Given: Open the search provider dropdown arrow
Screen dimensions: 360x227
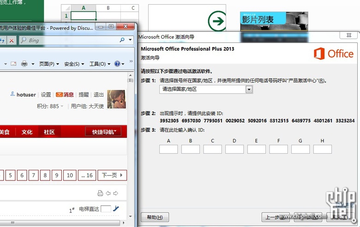Looking at the screenshot, I should click(130, 40).
